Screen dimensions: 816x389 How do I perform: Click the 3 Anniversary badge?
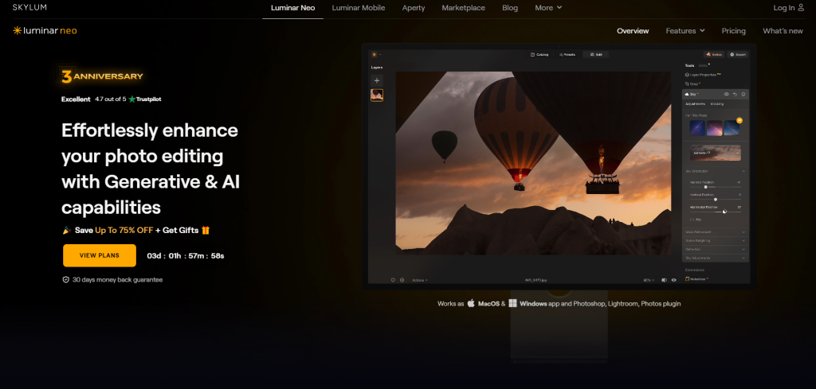tap(102, 76)
